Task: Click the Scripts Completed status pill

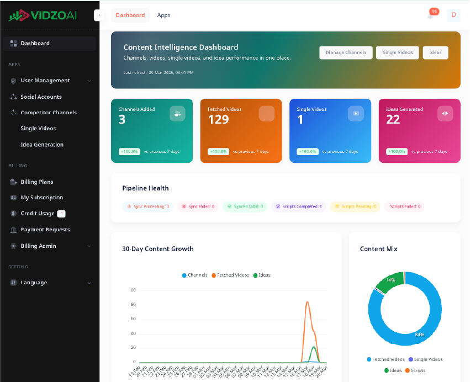Action: [x=298, y=206]
